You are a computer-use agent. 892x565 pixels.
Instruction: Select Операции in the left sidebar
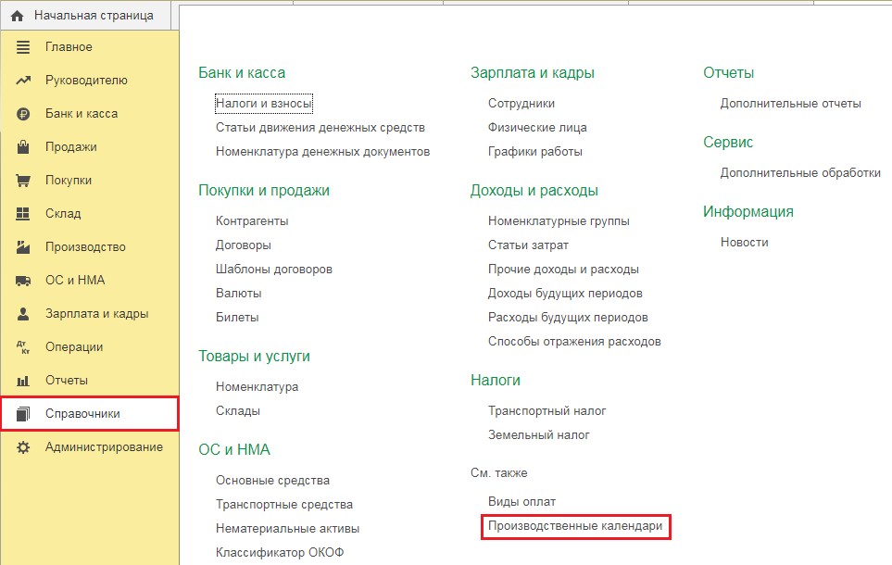(x=74, y=347)
